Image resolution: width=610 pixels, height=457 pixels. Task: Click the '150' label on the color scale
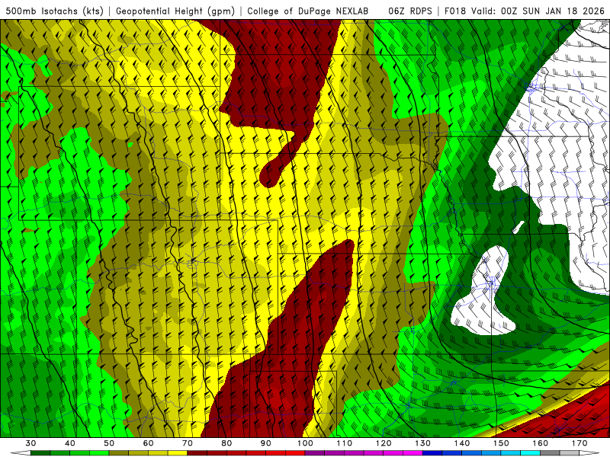(501, 443)
